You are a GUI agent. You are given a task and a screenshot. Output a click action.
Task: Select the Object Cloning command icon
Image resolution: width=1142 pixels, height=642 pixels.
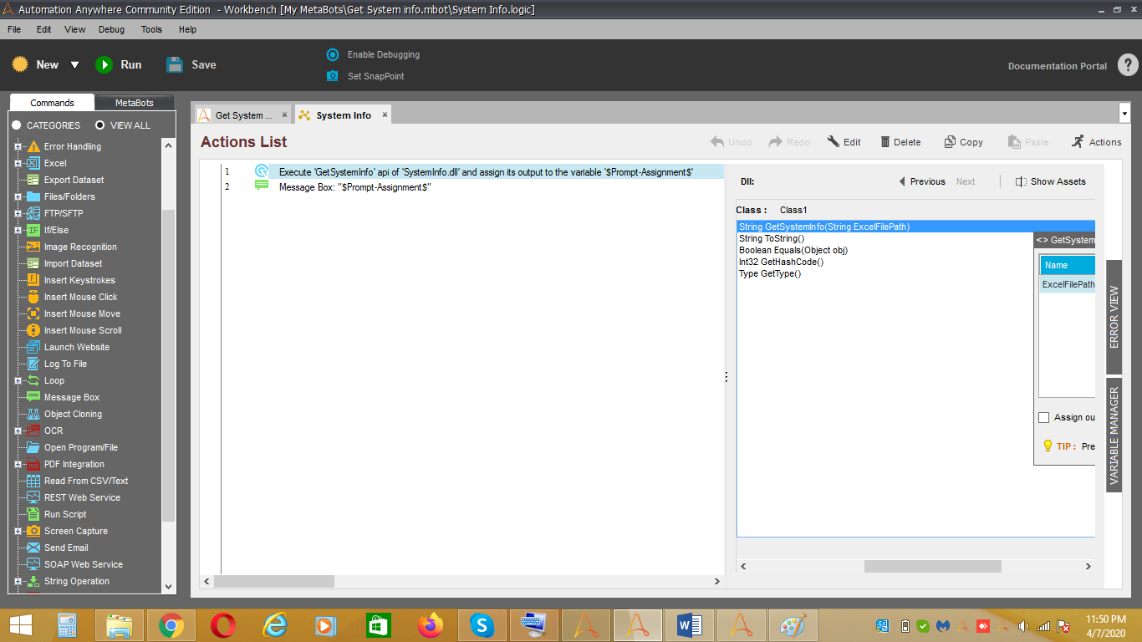33,414
